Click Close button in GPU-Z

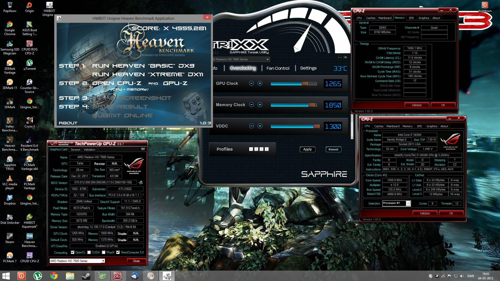136,261
